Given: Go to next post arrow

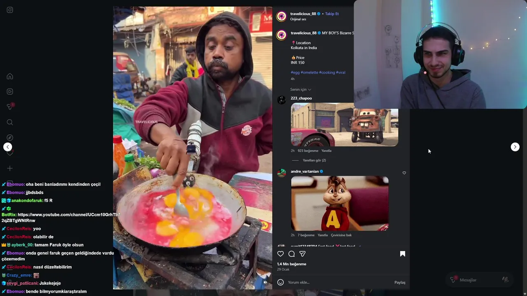Looking at the screenshot, I should pos(515,147).
